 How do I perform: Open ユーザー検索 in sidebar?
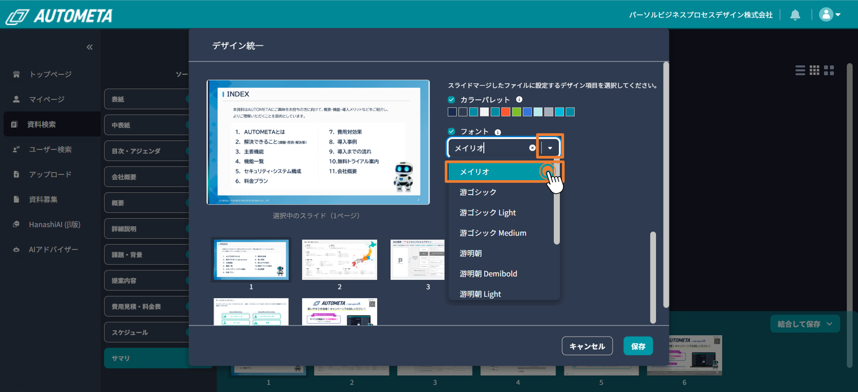tap(50, 149)
